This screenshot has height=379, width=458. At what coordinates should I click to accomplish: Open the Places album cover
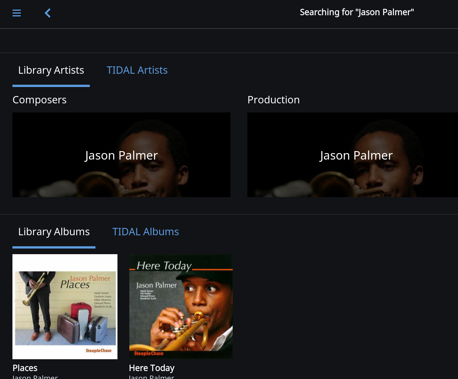65,307
